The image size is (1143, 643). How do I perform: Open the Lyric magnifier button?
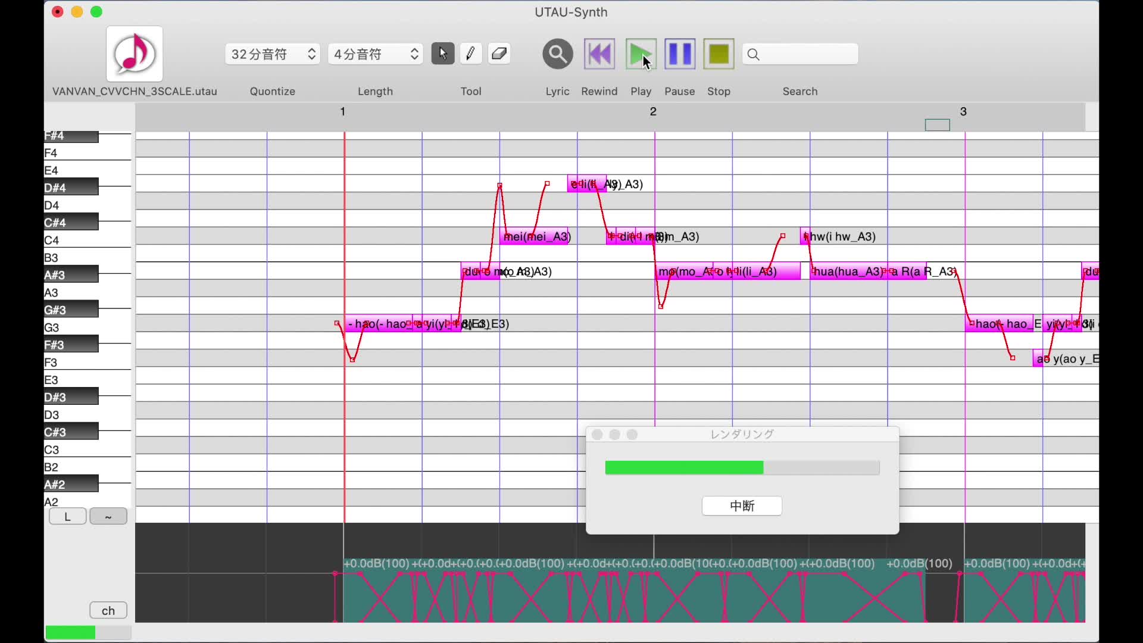point(558,54)
